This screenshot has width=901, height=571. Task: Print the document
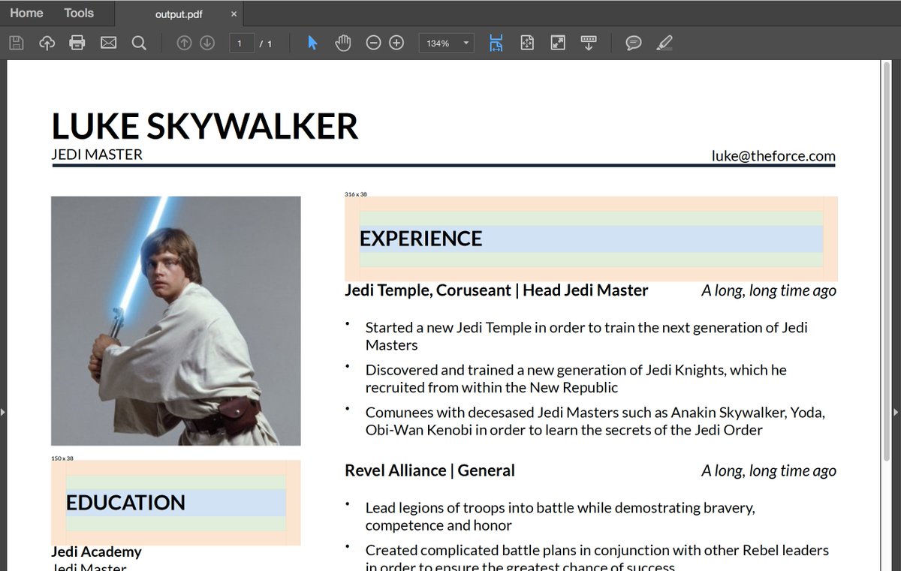click(77, 43)
